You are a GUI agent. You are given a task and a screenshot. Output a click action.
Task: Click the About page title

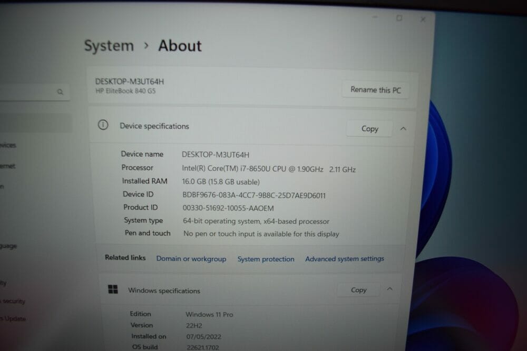pos(180,46)
